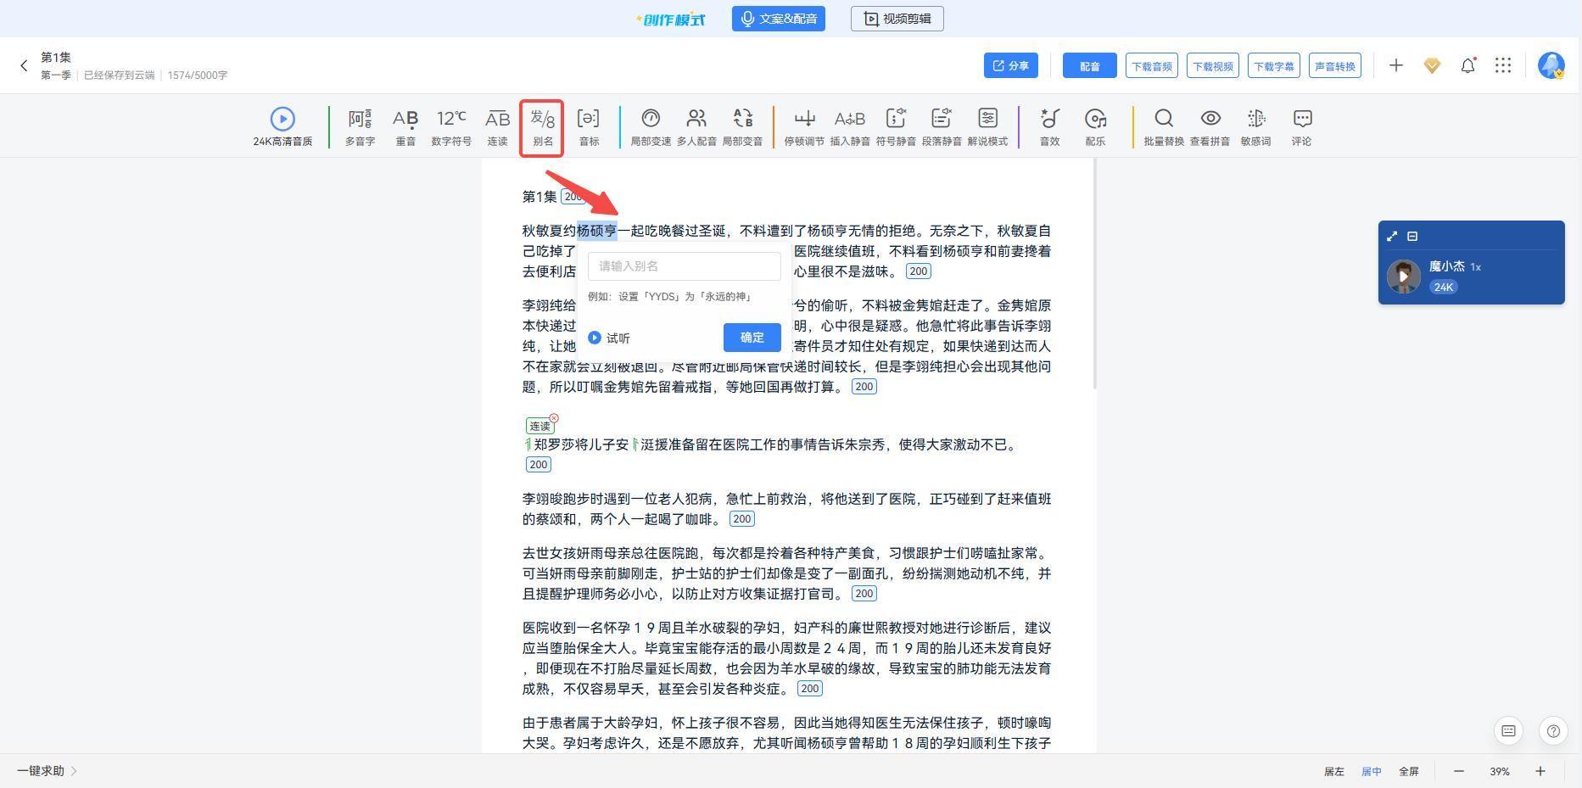Align page 居左
This screenshot has height=788, width=1582.
1333,771
